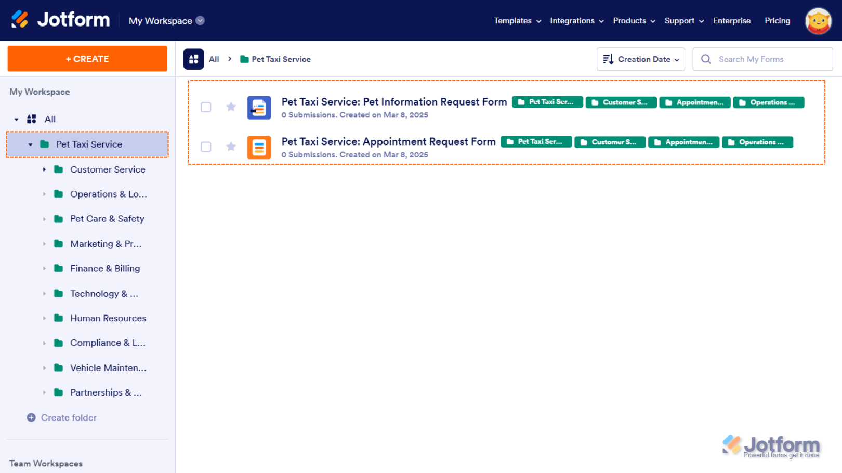This screenshot has height=473, width=842.
Task: Open the Pet Information Request Form icon
Action: 259,108
